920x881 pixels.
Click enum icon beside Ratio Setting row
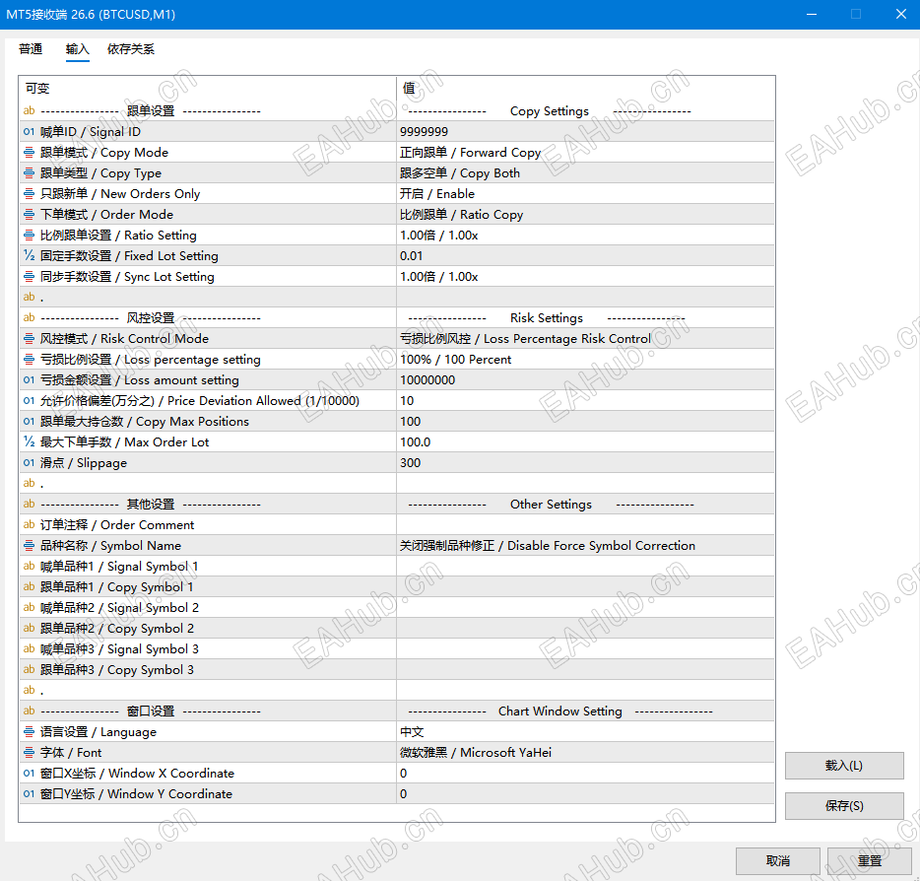click(x=29, y=235)
